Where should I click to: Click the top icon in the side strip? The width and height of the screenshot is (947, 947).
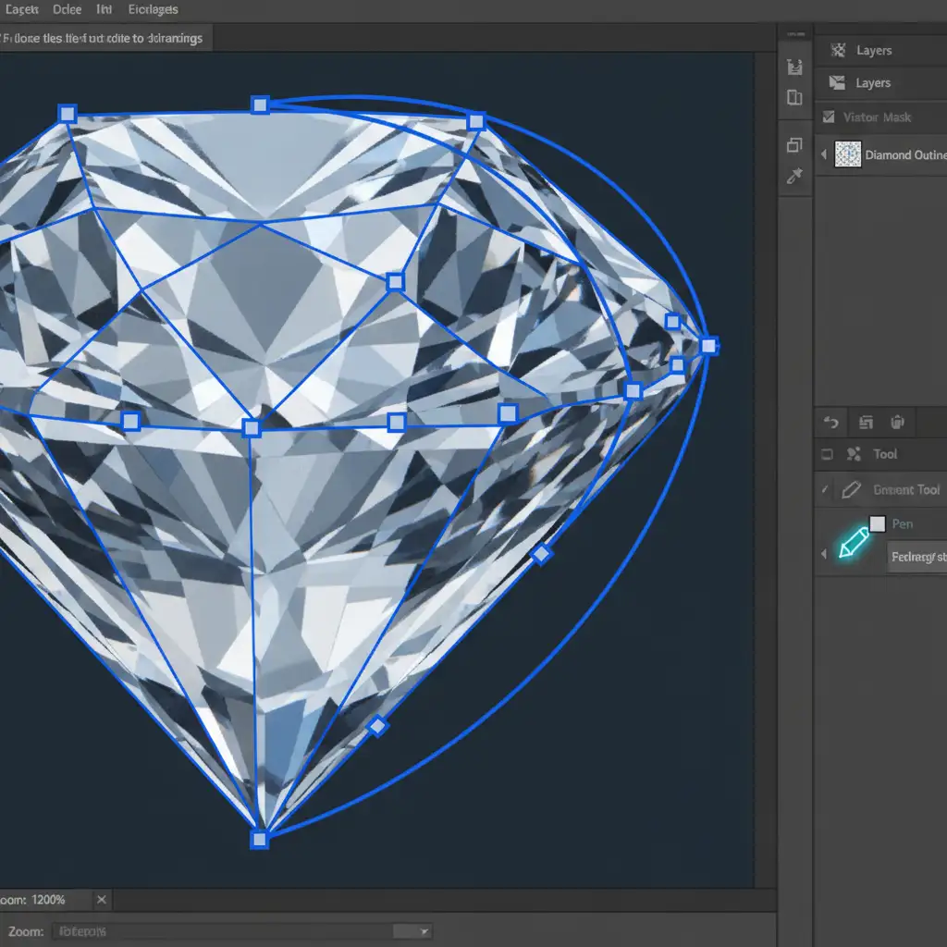point(793,66)
